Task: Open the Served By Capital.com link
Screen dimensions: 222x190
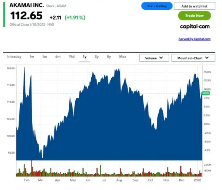Action: (x=194, y=39)
